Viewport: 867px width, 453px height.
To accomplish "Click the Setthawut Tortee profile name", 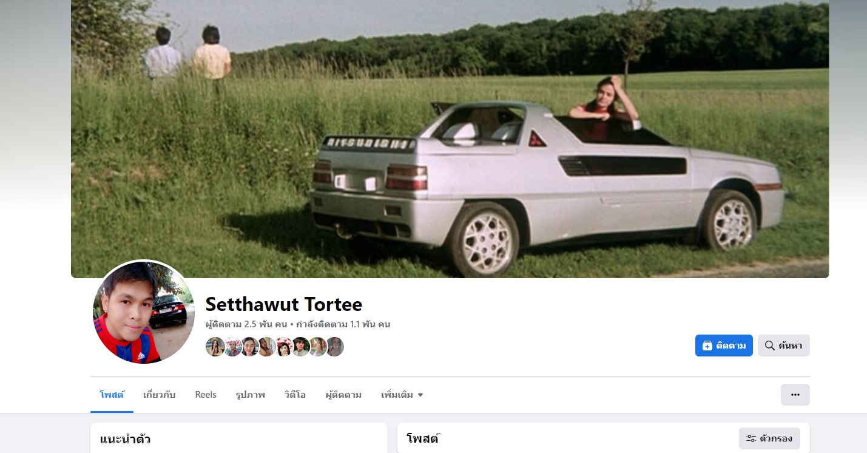I will (284, 304).
